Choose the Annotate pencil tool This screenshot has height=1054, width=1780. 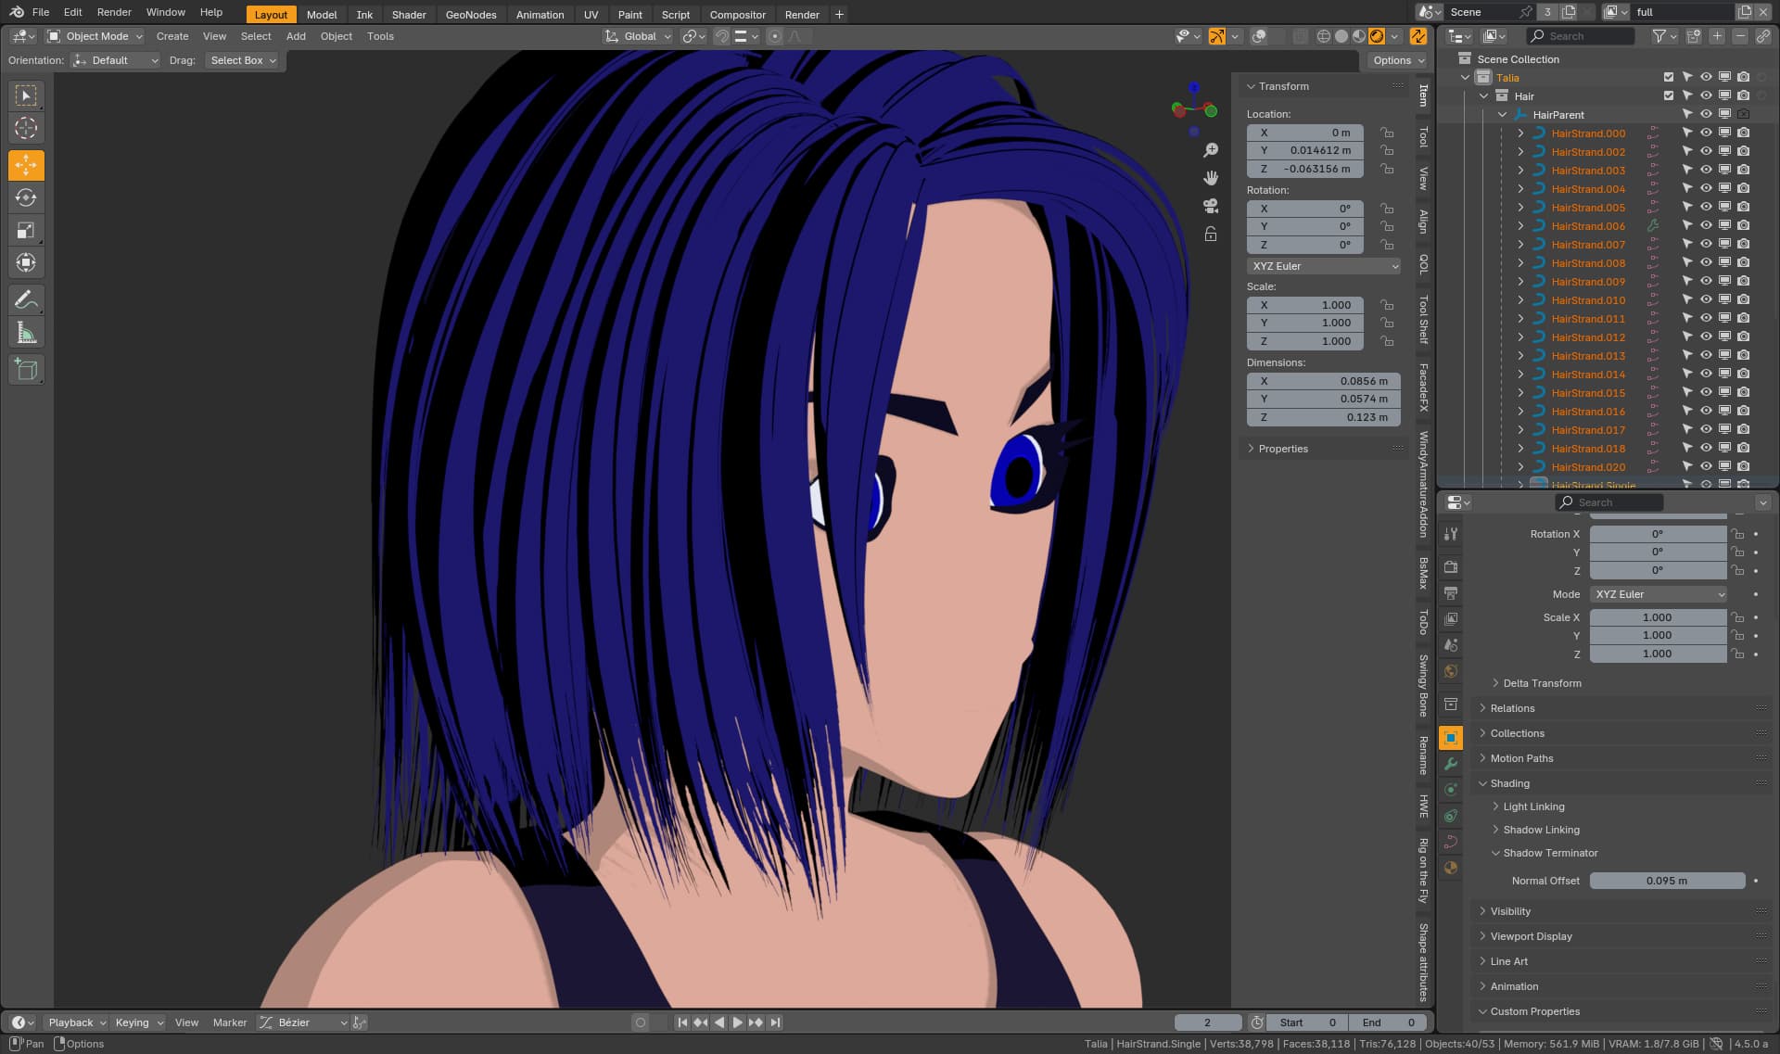26,299
